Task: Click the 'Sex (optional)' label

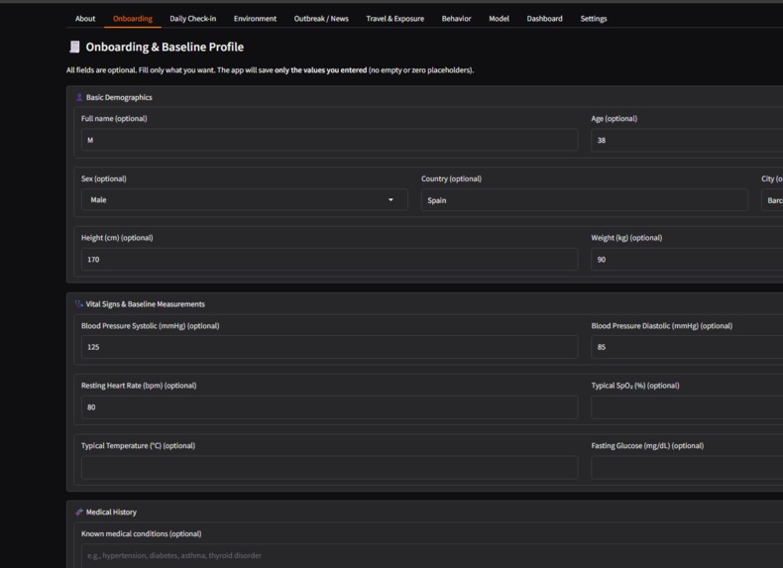Action: coord(103,178)
